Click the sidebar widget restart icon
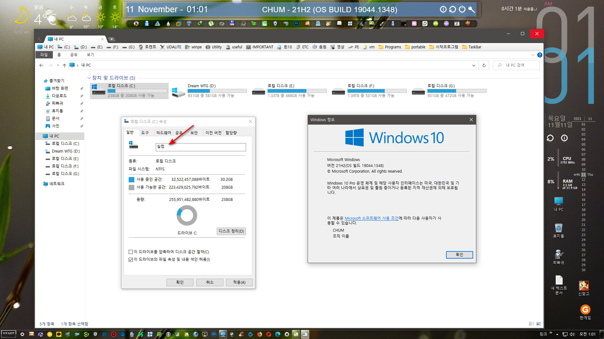This screenshot has width=604, height=339. [x=550, y=138]
